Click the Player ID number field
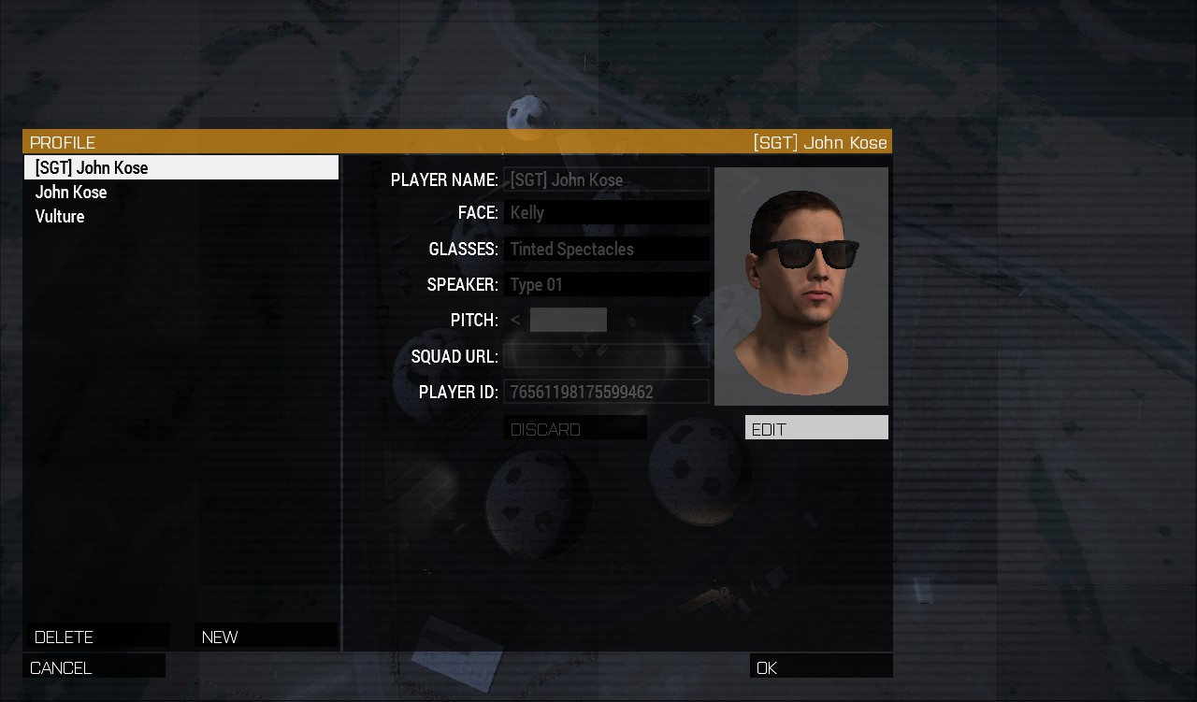The width and height of the screenshot is (1197, 702). coord(606,392)
